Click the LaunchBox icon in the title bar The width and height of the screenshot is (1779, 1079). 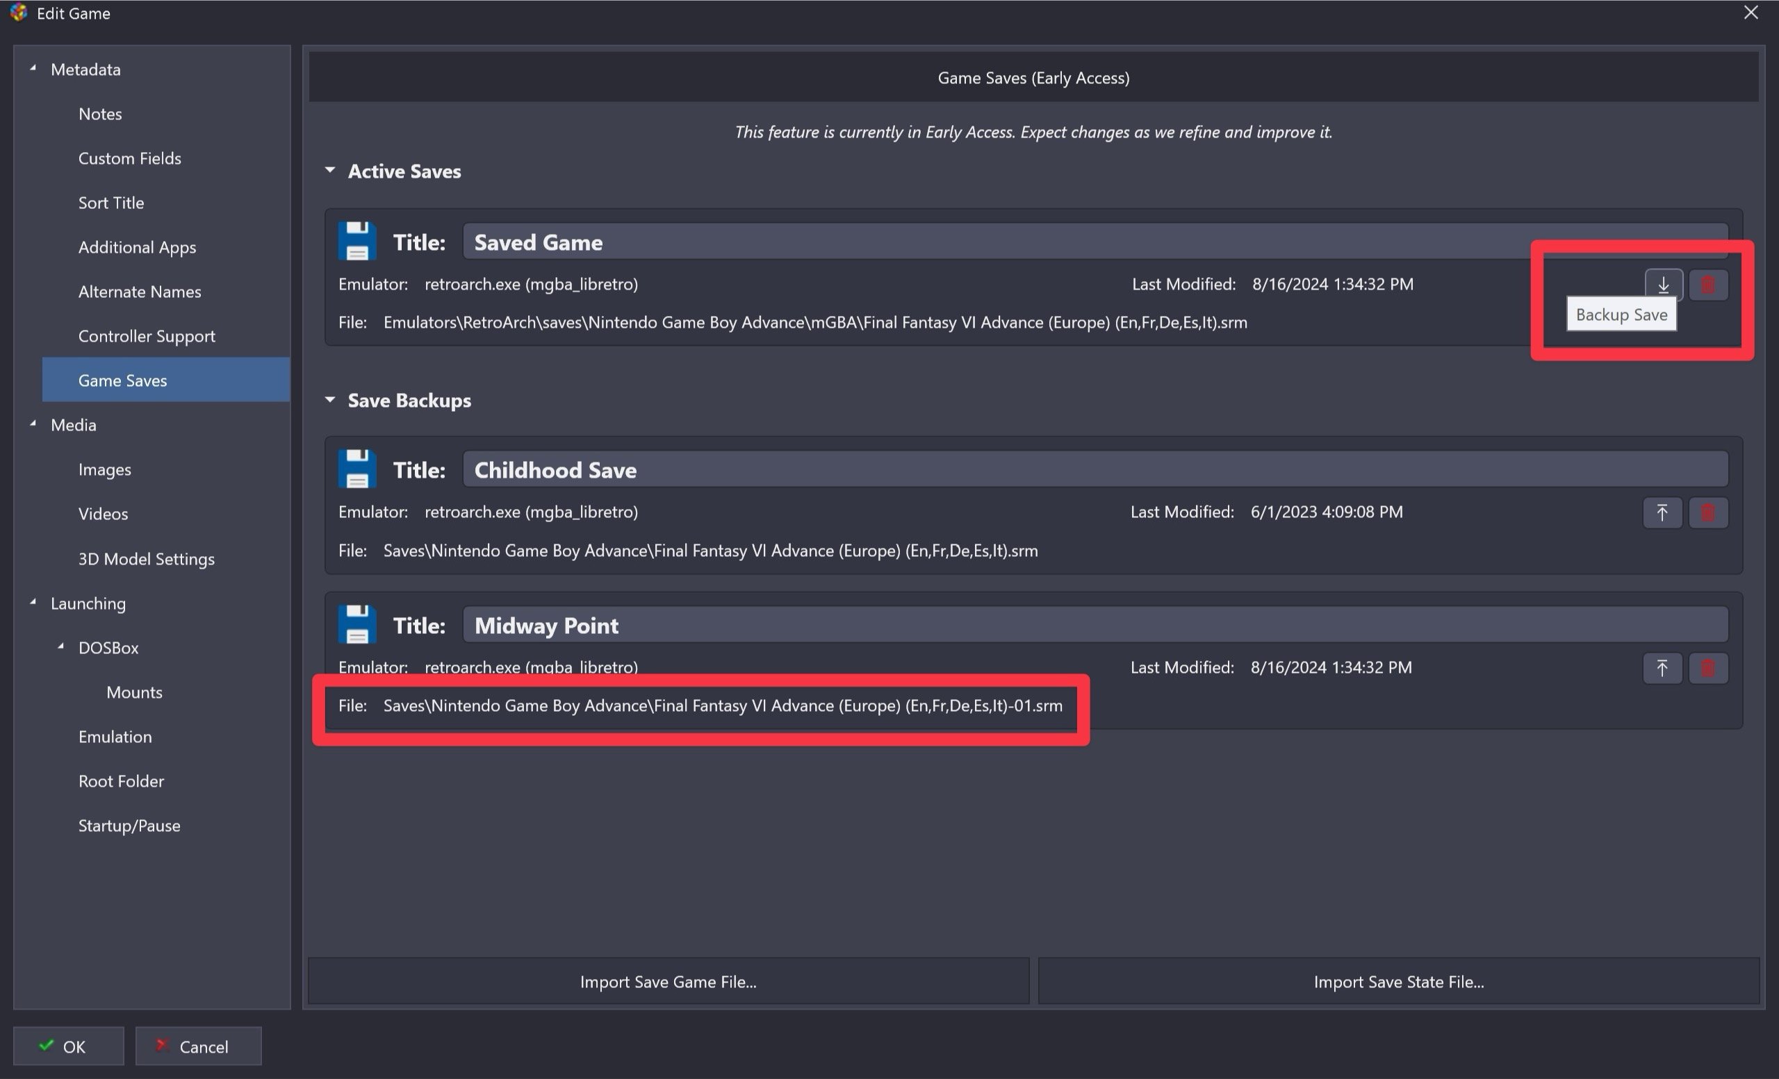tap(19, 13)
